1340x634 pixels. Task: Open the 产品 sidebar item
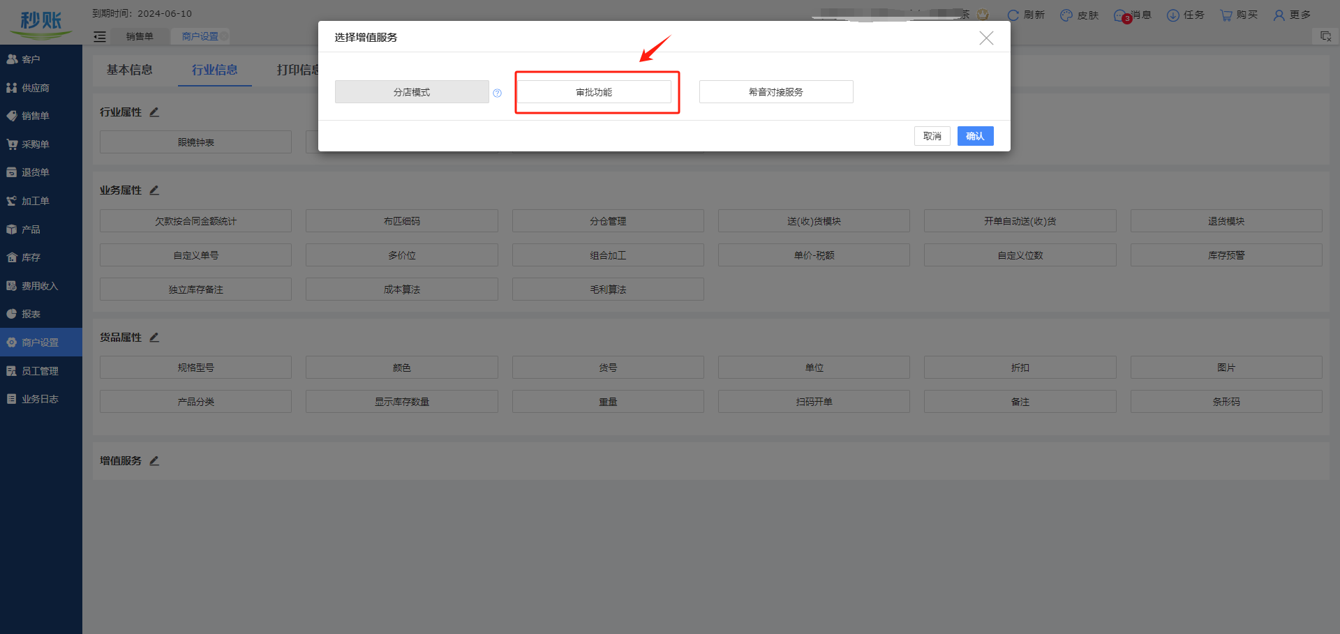point(41,229)
